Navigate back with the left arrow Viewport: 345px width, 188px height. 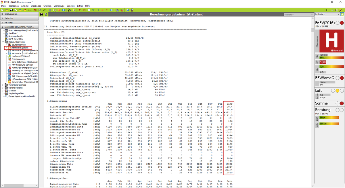point(327,10)
